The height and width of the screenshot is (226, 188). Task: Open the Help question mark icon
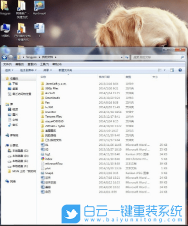[180, 70]
